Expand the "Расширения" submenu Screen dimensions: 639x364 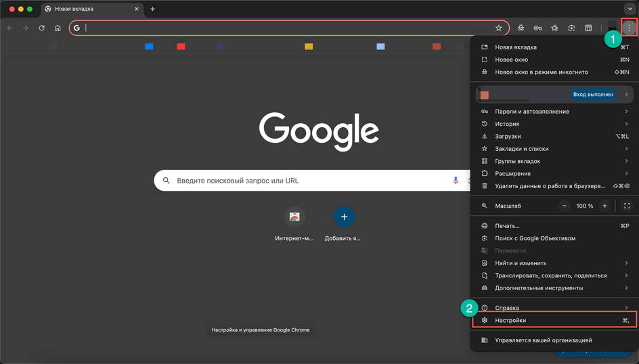(554, 173)
